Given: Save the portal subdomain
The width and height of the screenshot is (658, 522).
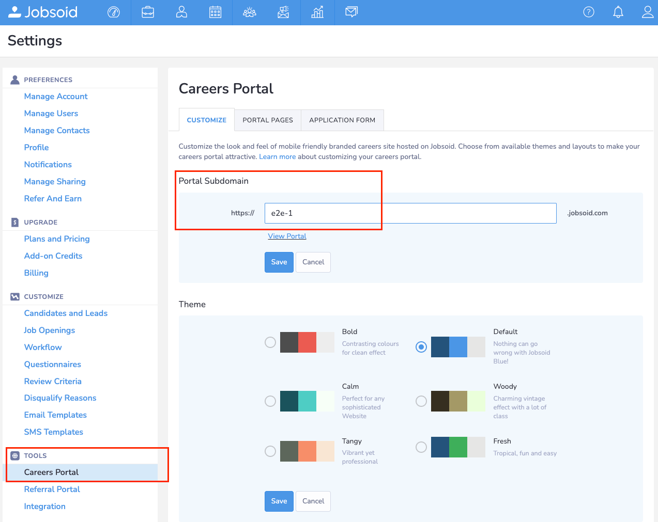Looking at the screenshot, I should [279, 262].
